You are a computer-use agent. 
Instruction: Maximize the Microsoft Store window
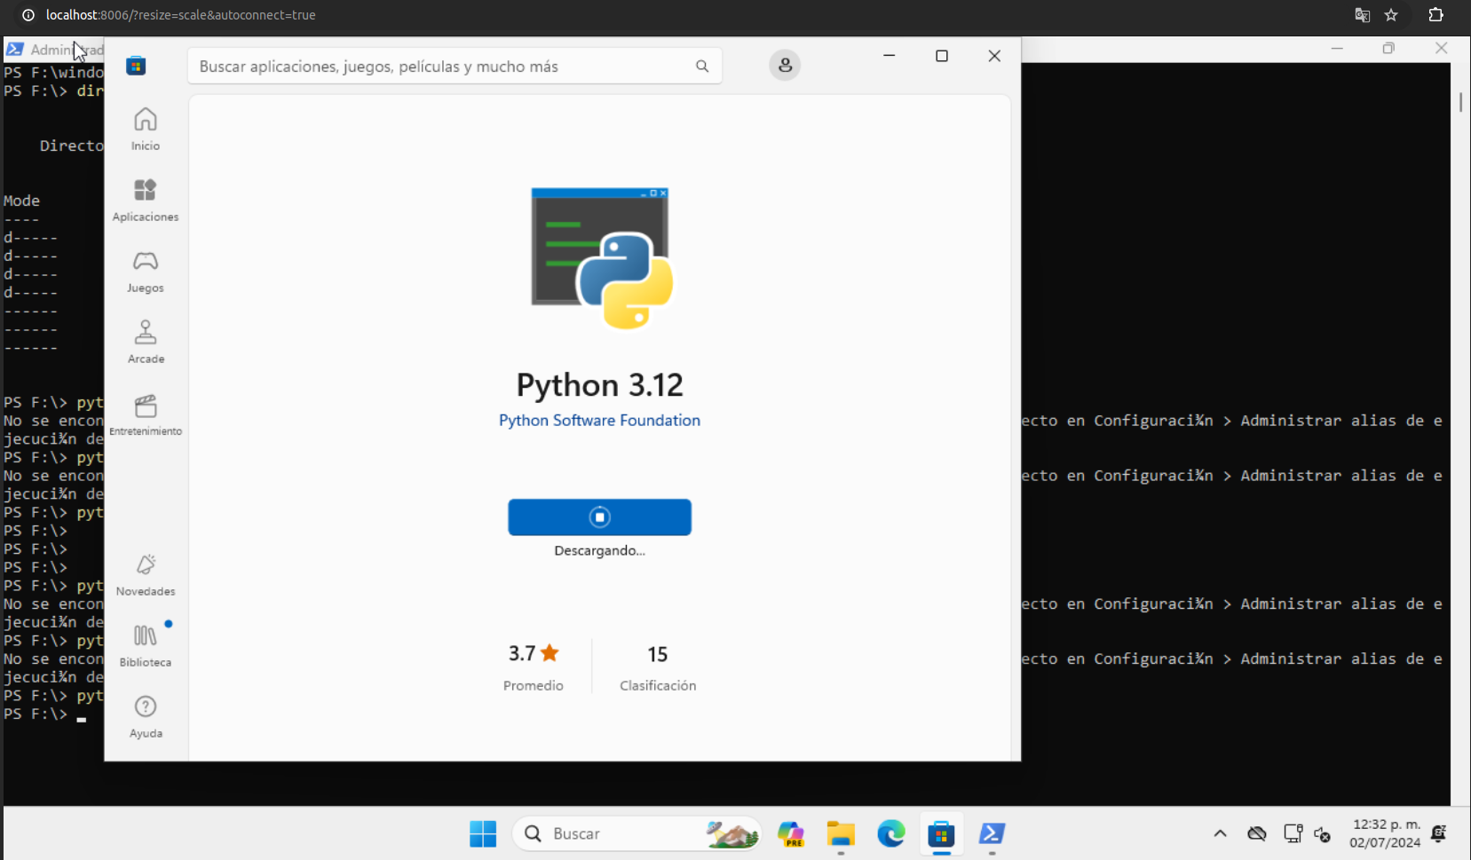tap(942, 56)
